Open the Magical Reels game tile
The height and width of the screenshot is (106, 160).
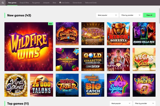pyautogui.click(x=93, y=34)
